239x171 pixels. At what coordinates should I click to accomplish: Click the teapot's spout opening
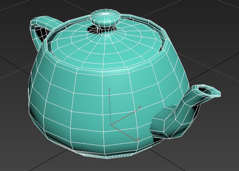click(x=206, y=90)
